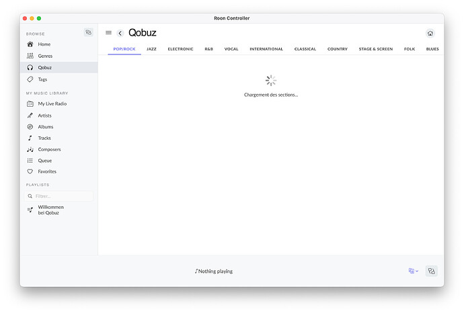This screenshot has width=464, height=313.
Task: Click the Favorites heart icon
Action: 30,171
